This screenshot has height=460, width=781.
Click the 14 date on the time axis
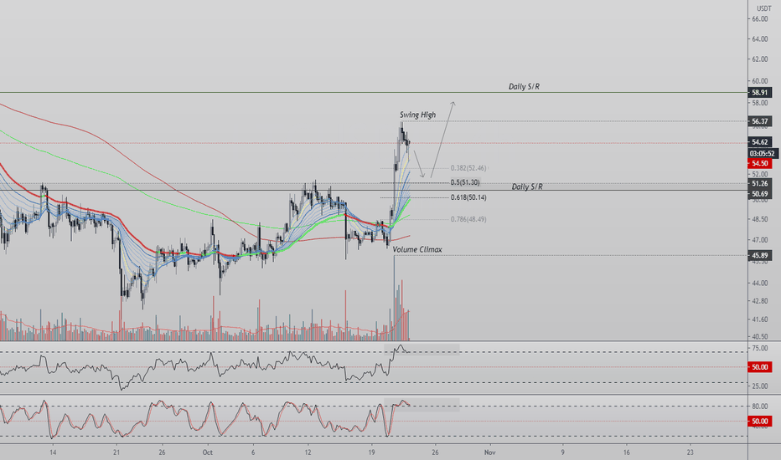pos(53,452)
